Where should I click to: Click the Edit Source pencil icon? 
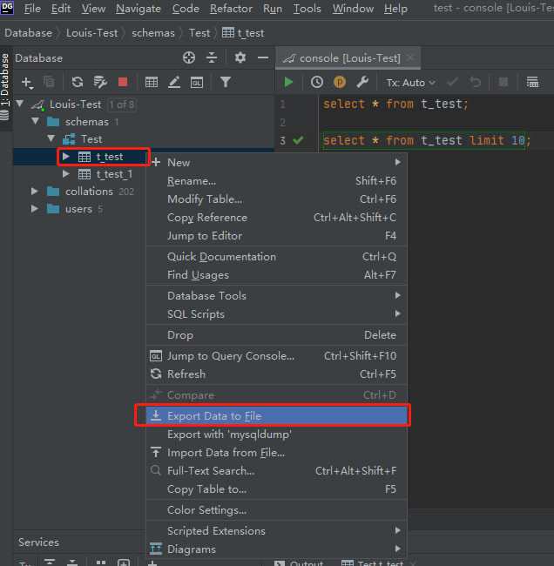[174, 83]
